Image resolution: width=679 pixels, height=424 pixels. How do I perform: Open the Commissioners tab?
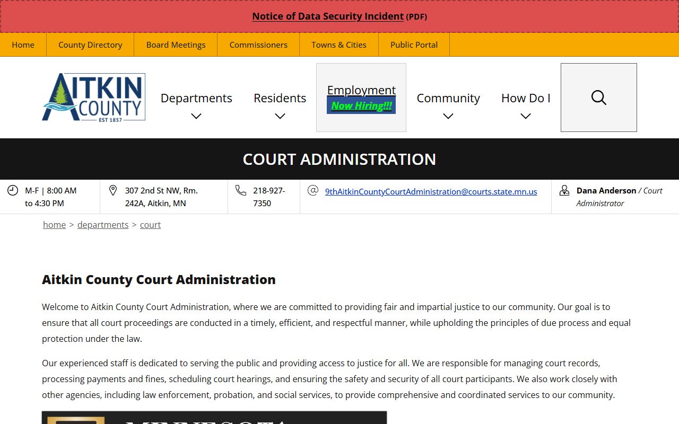[x=258, y=45]
